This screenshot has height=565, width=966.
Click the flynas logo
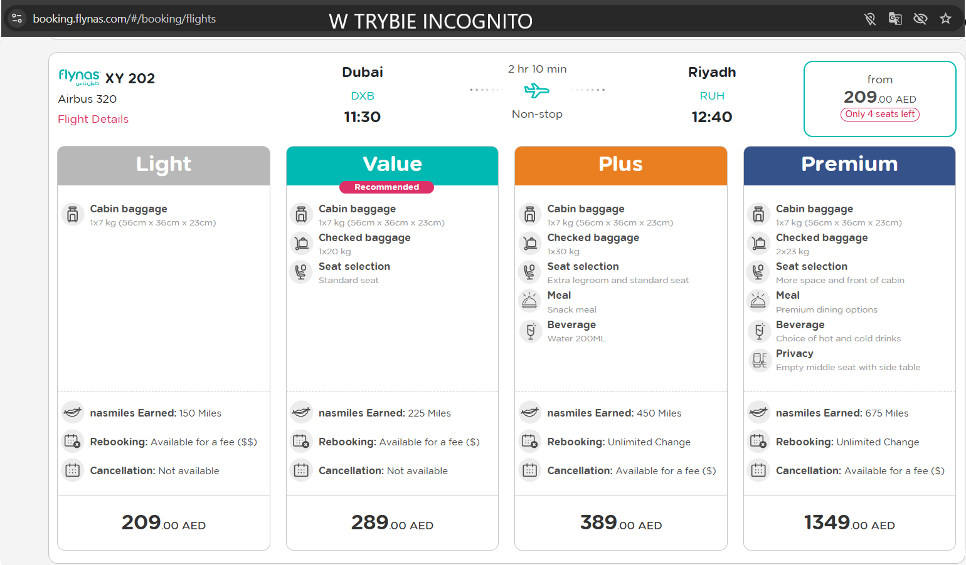[79, 77]
